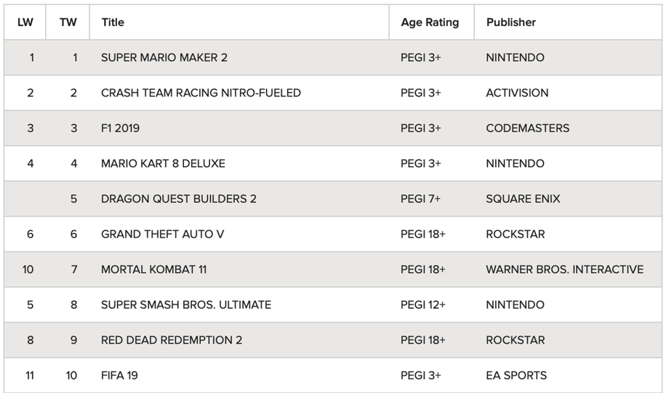This screenshot has height=393, width=669.
Task: Click Red Dead Redemption 2 title
Action: tap(172, 340)
